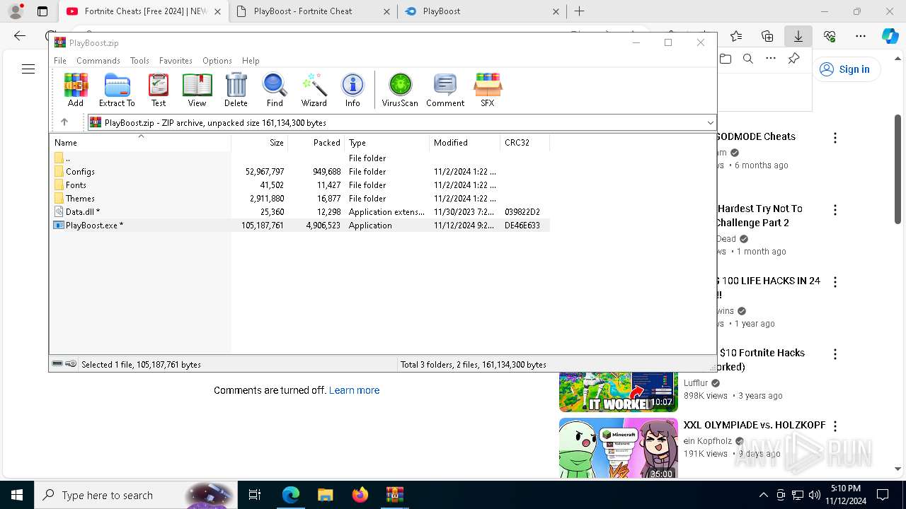The width and height of the screenshot is (906, 509).
Task: Sort by the Modified column header
Action: (x=465, y=142)
